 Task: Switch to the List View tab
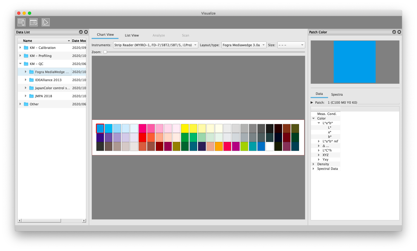(132, 35)
